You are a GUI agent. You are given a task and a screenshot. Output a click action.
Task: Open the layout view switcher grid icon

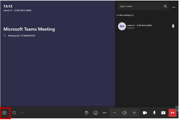point(4,113)
